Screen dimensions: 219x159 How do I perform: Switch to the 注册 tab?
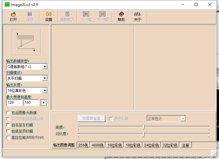pyautogui.click(x=185, y=145)
